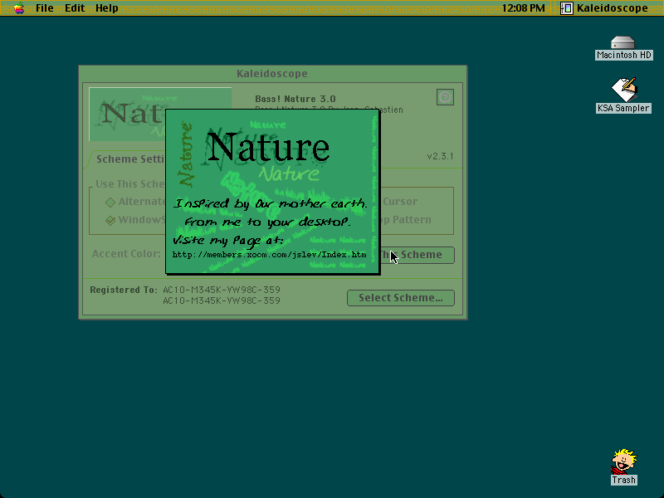The width and height of the screenshot is (664, 498).
Task: Toggle the Cursor option
Action: coord(400,202)
